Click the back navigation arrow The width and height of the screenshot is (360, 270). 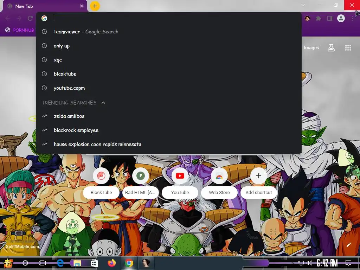(8, 18)
